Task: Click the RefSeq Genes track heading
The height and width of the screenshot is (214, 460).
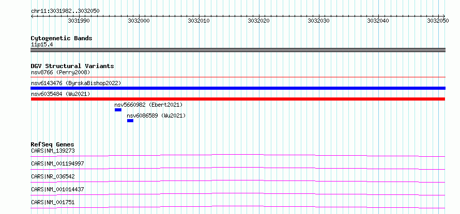Action: (x=52, y=144)
